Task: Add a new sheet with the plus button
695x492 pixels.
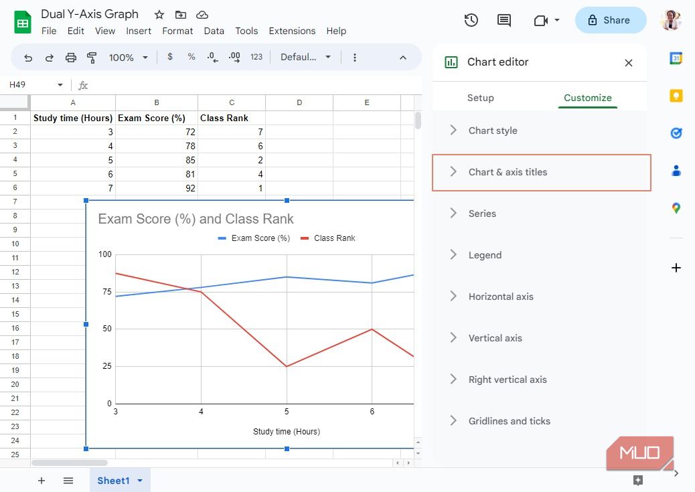Action: (42, 481)
